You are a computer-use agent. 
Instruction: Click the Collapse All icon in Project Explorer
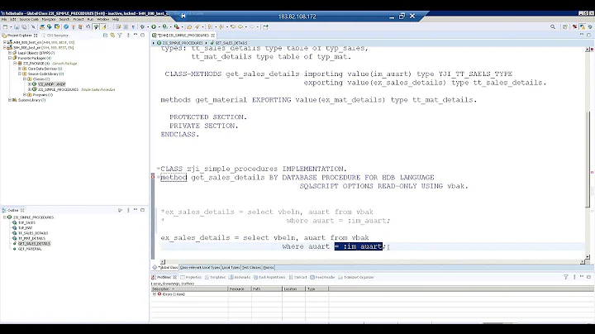[105, 36]
